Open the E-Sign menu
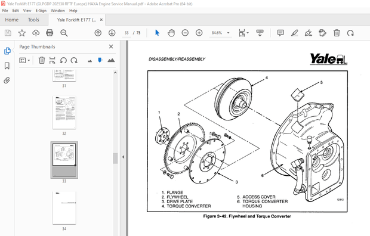The width and height of the screenshot is (370, 236). click(x=41, y=11)
